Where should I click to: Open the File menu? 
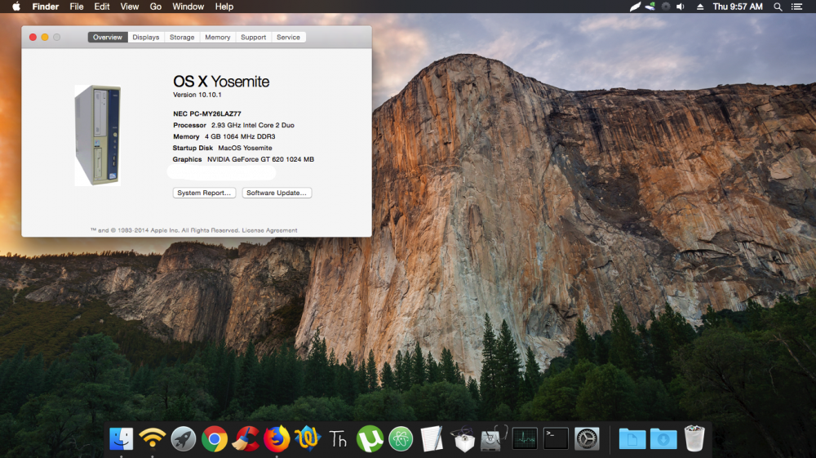click(77, 7)
